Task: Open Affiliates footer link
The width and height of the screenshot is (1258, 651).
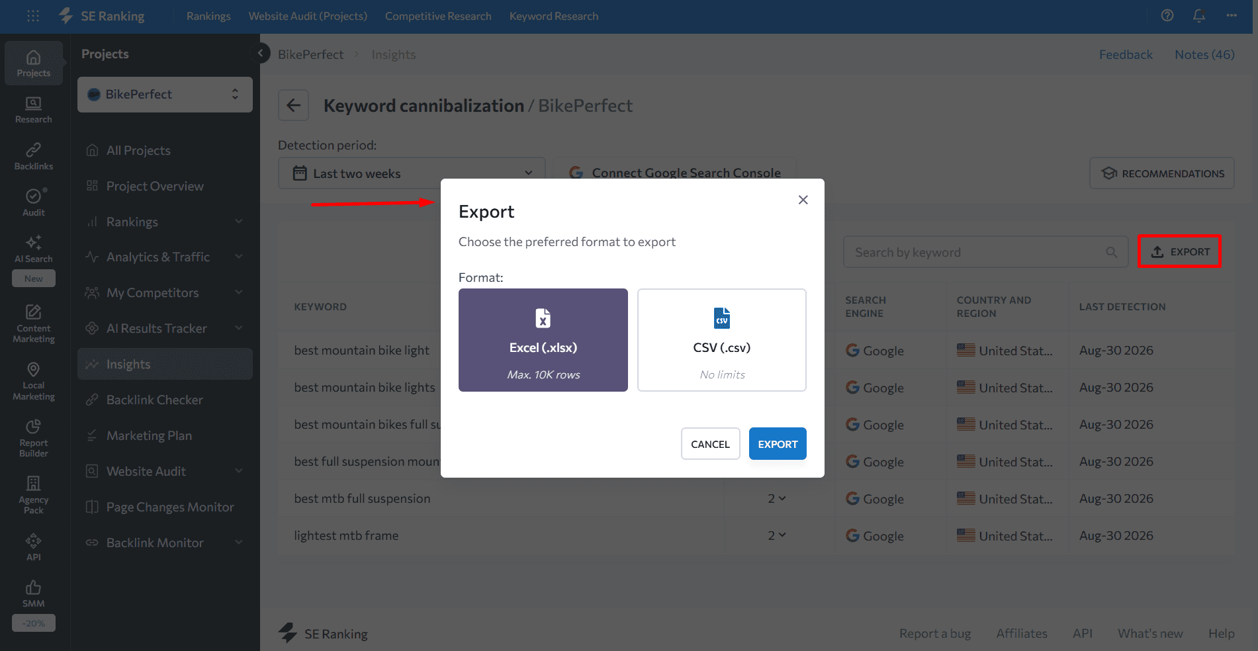Action: pyautogui.click(x=1022, y=633)
